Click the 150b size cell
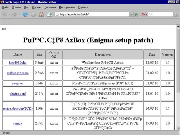This screenshot has width=180, height=135. [39, 109]
